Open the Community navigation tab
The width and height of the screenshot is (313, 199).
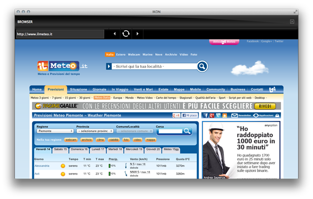coord(216,89)
